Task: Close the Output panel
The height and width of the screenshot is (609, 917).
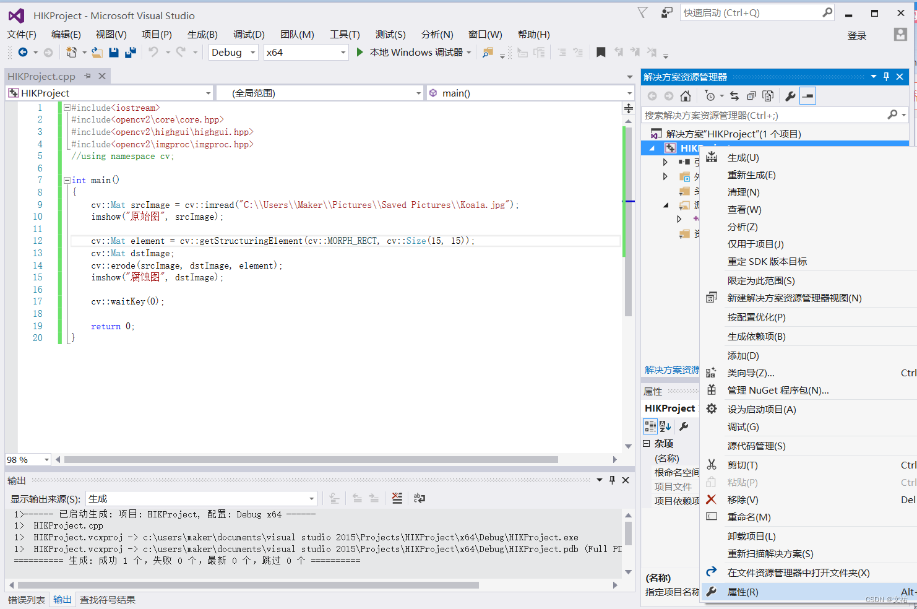Action: [x=626, y=480]
